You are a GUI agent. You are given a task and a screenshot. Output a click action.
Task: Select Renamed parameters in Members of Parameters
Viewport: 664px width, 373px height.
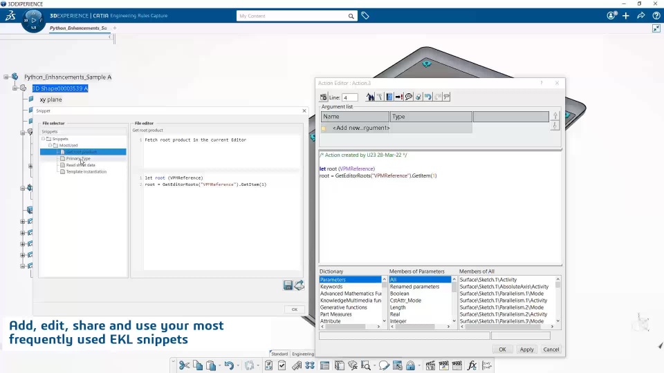tap(414, 287)
